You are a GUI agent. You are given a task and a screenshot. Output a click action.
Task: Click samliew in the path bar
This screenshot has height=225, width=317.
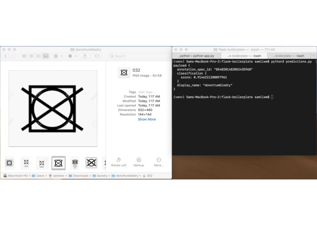pyautogui.click(x=57, y=176)
